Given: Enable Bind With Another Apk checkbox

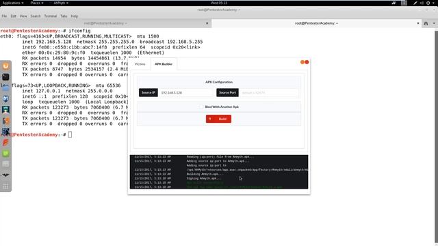Looking at the screenshot, I should tap(201, 107).
